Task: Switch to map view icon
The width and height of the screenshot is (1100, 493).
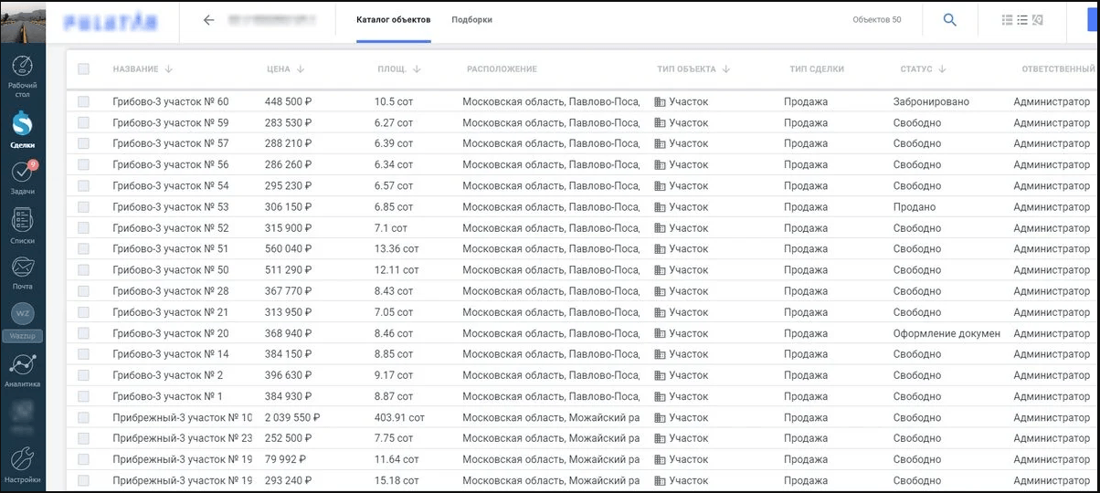Action: 1038,20
